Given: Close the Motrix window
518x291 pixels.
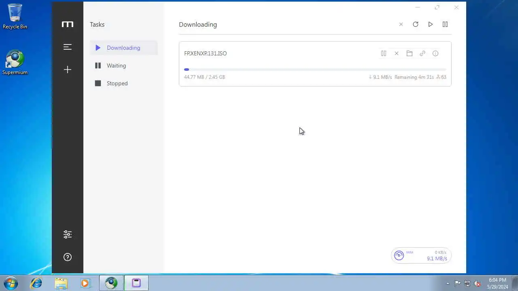Looking at the screenshot, I should coord(456,7).
